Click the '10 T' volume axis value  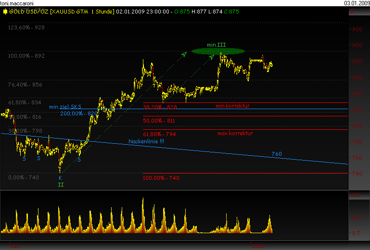[x=357, y=218]
